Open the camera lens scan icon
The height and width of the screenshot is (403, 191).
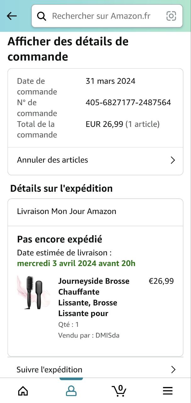point(171,16)
